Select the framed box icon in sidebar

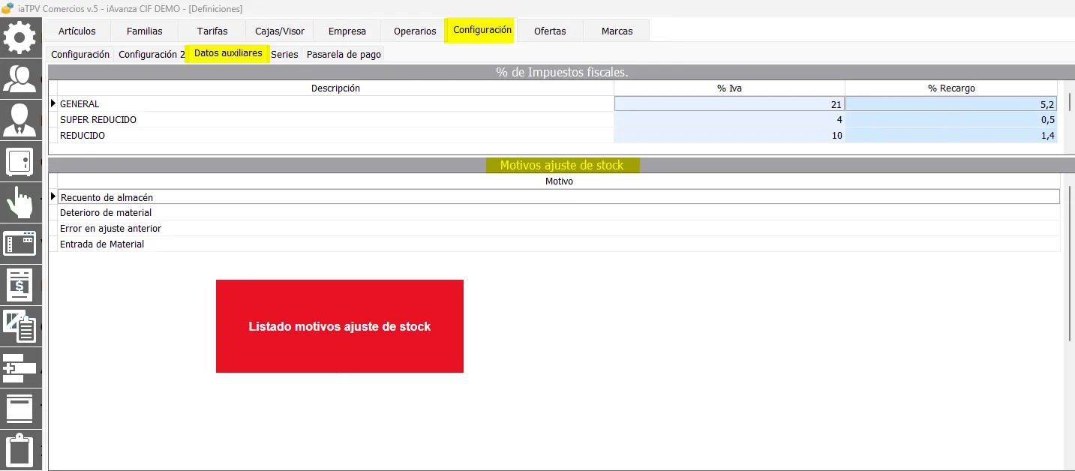pos(20,408)
